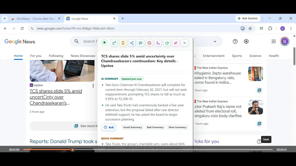
Task: Open Reports: Donald Trump headline
Action: tap(63, 141)
